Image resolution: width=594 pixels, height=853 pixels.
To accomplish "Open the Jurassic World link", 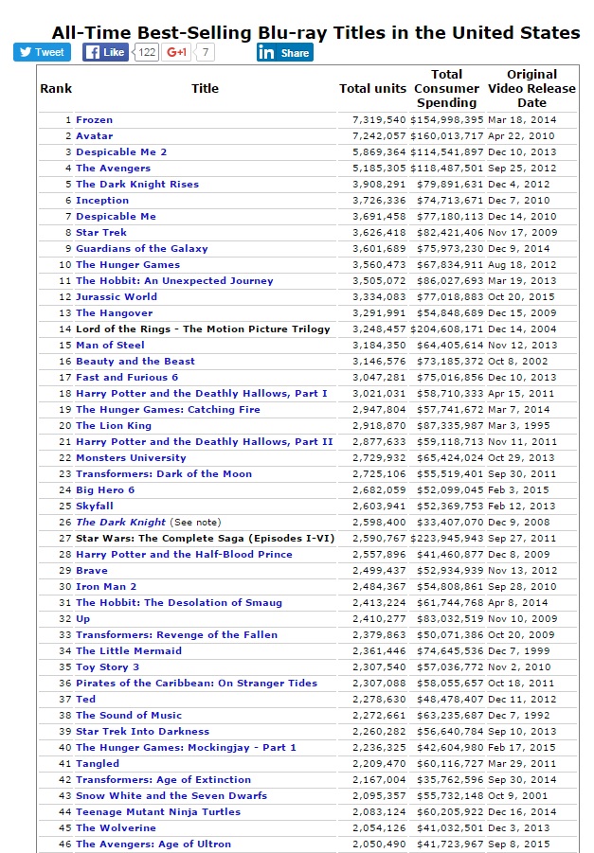I will click(x=117, y=296).
